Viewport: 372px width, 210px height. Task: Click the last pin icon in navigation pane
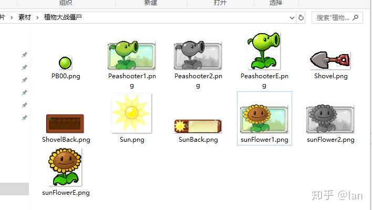tap(25, 118)
